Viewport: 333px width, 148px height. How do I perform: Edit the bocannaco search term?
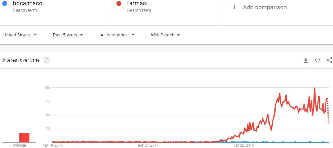pos(28,3)
